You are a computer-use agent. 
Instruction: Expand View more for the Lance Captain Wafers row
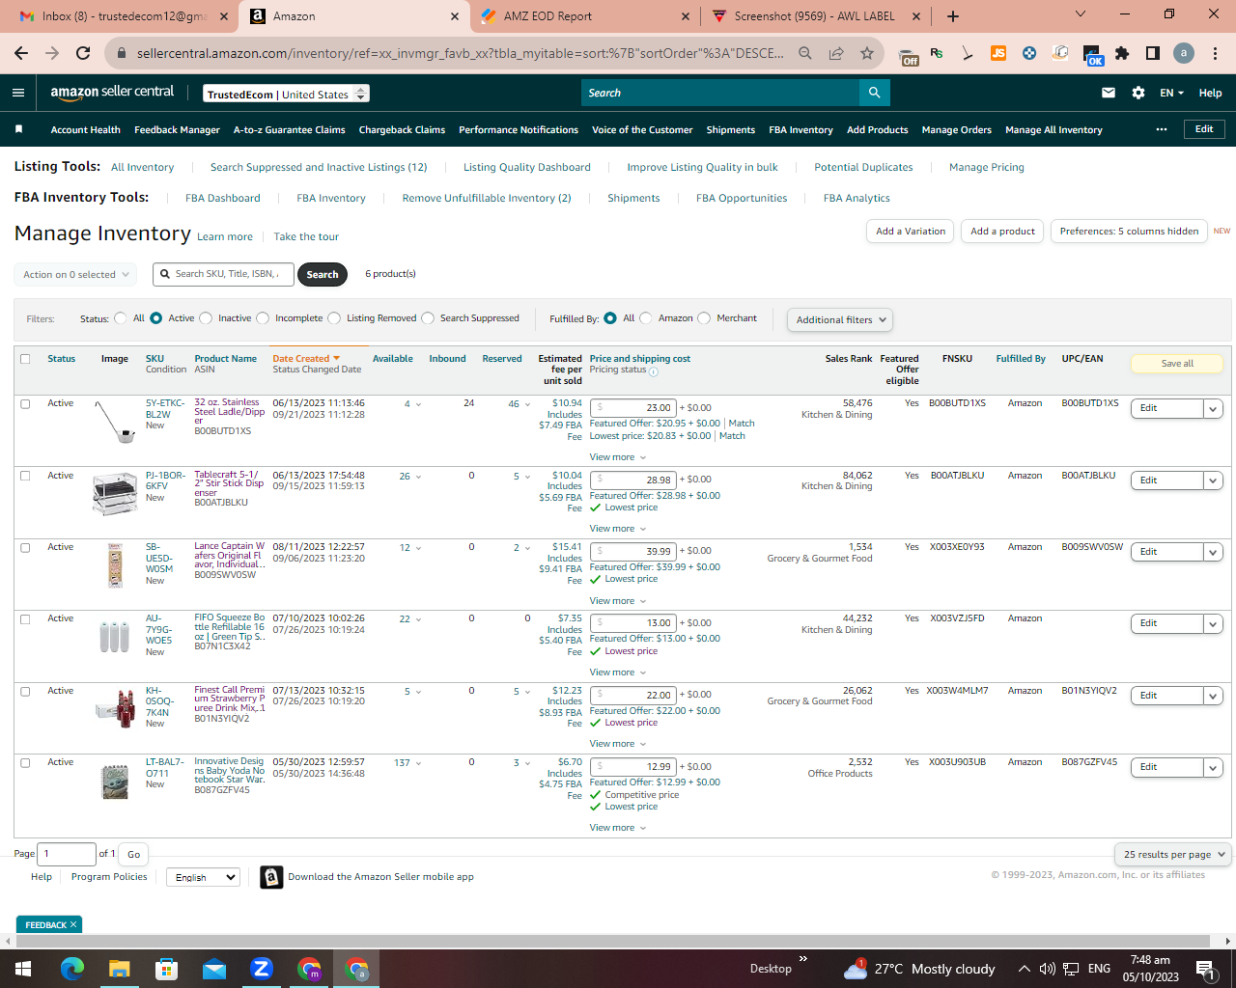point(618,601)
